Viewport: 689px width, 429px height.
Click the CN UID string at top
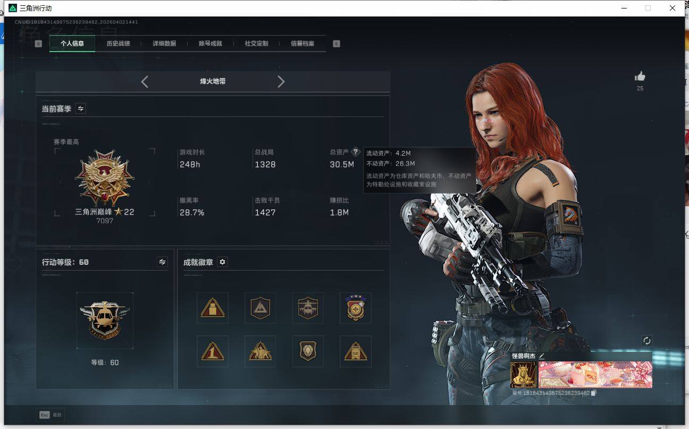[77, 22]
